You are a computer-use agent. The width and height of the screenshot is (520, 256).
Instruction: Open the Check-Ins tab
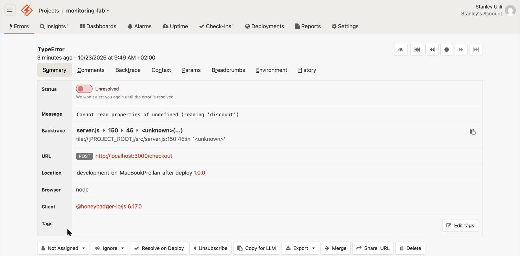pyautogui.click(x=216, y=26)
